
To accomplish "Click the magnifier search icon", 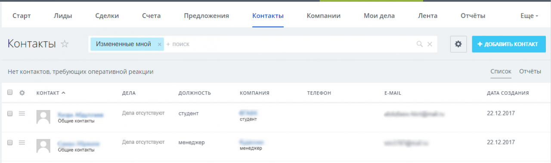I will tap(419, 44).
